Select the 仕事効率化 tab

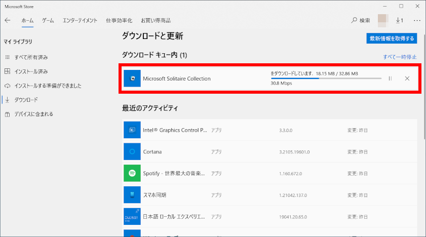pos(119,21)
